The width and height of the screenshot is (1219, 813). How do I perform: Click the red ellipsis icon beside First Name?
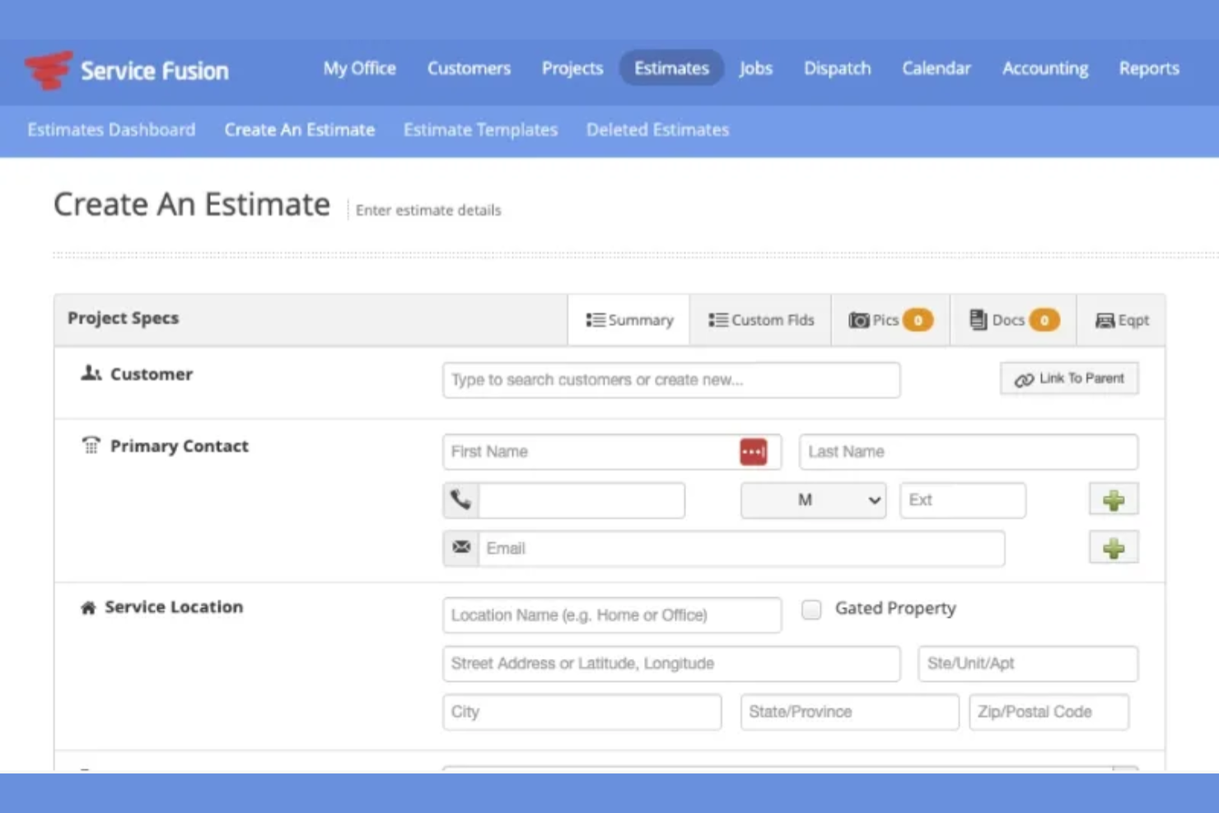[x=754, y=451]
